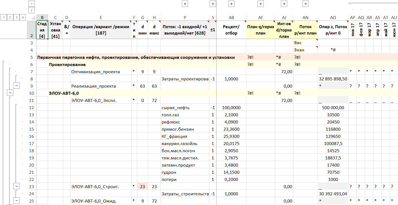Select the янв 17 month header cell
The height and width of the screenshot is (205, 398).
coord(352,30)
